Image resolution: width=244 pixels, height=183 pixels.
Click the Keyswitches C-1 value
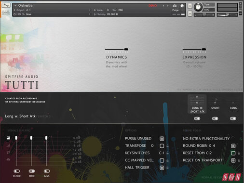pos(162,153)
